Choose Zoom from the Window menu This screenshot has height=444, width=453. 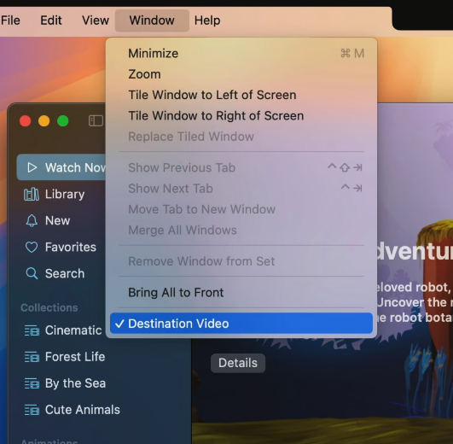pos(241,74)
